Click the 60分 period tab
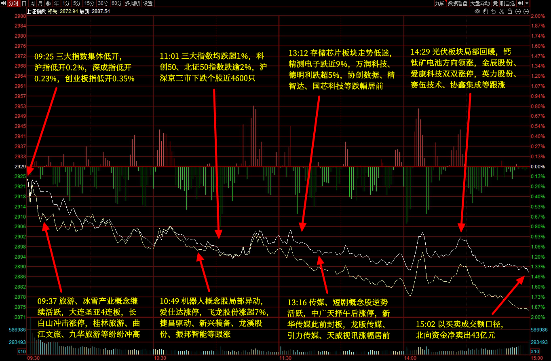Viewport: 551px width, 361px height. (x=116, y=3)
